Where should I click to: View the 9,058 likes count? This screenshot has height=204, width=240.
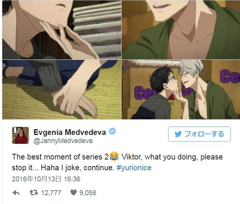[88, 193]
